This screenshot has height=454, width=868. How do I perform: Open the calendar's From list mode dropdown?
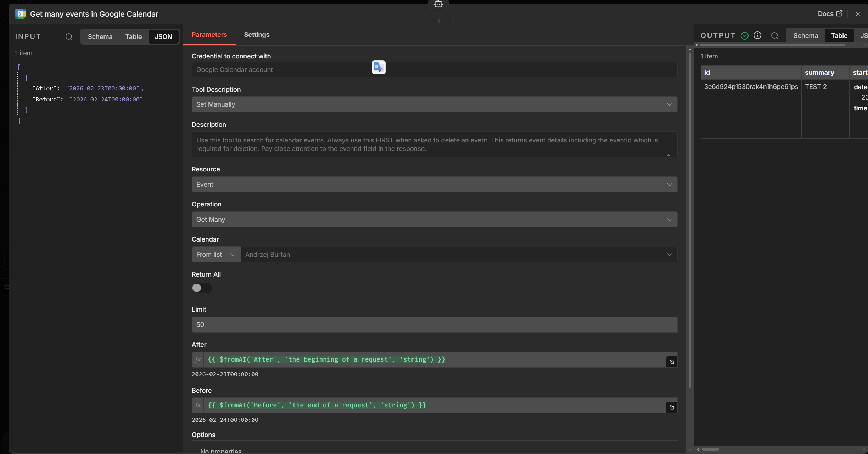[216, 255]
